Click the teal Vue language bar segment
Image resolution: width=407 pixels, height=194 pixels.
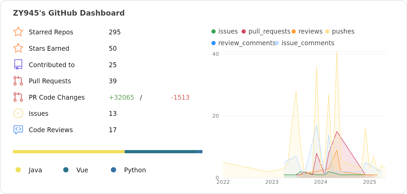pyautogui.click(x=161, y=152)
